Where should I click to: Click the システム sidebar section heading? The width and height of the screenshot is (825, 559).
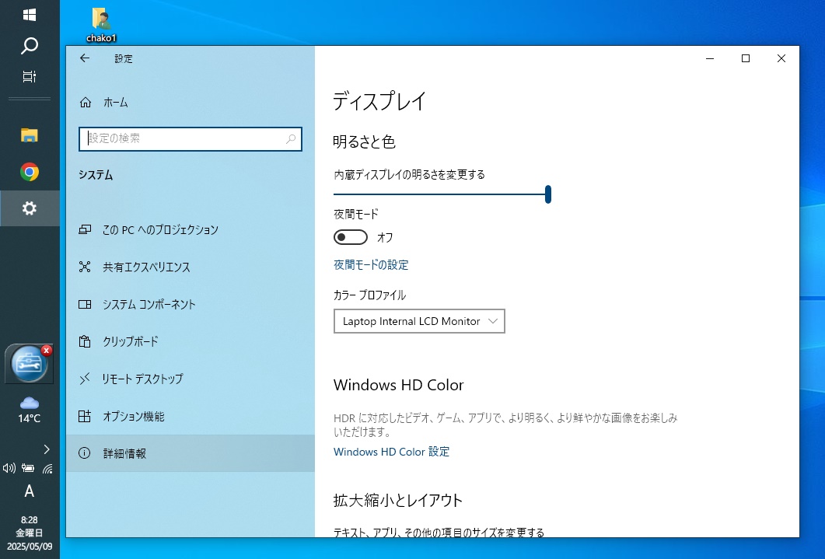[96, 175]
